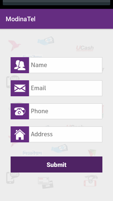This screenshot has width=113, height=201.
Task: Focus the Address input field
Action: tap(66, 134)
